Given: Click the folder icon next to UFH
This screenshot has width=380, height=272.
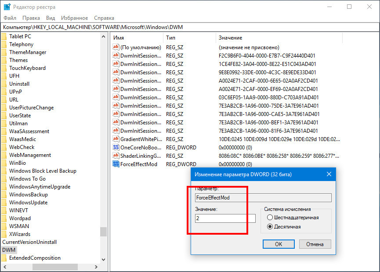Looking at the screenshot, I should tap(4, 76).
